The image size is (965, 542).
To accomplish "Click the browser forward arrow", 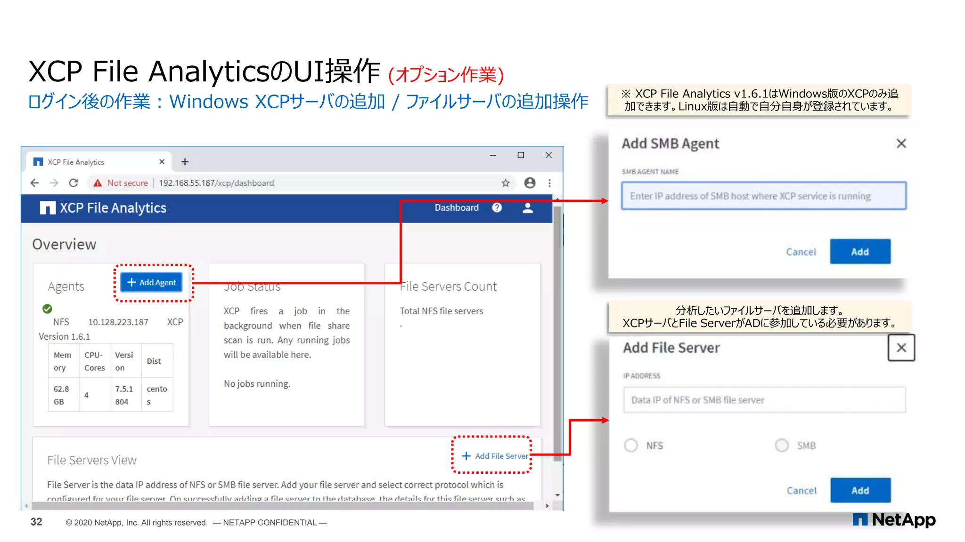I will click(x=54, y=183).
